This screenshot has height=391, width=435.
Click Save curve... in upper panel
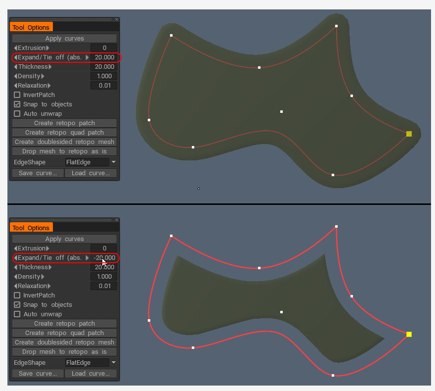tap(38, 173)
